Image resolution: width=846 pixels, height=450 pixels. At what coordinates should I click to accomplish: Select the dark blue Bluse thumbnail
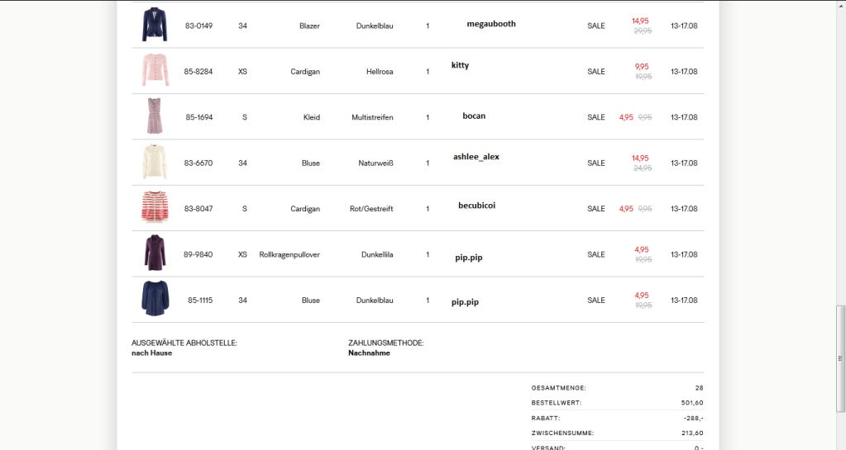(154, 299)
